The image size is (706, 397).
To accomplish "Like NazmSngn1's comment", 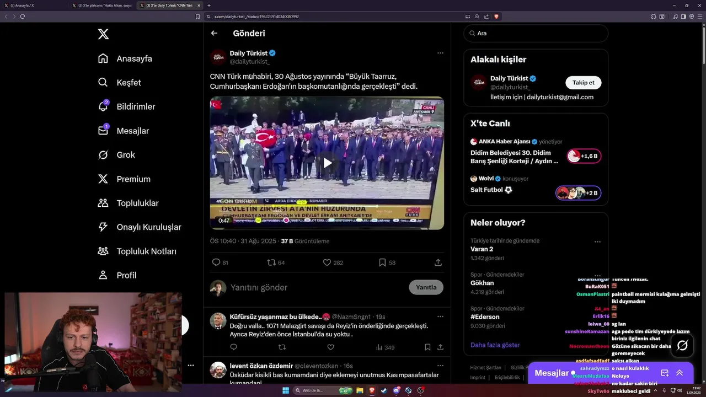I will (330, 347).
